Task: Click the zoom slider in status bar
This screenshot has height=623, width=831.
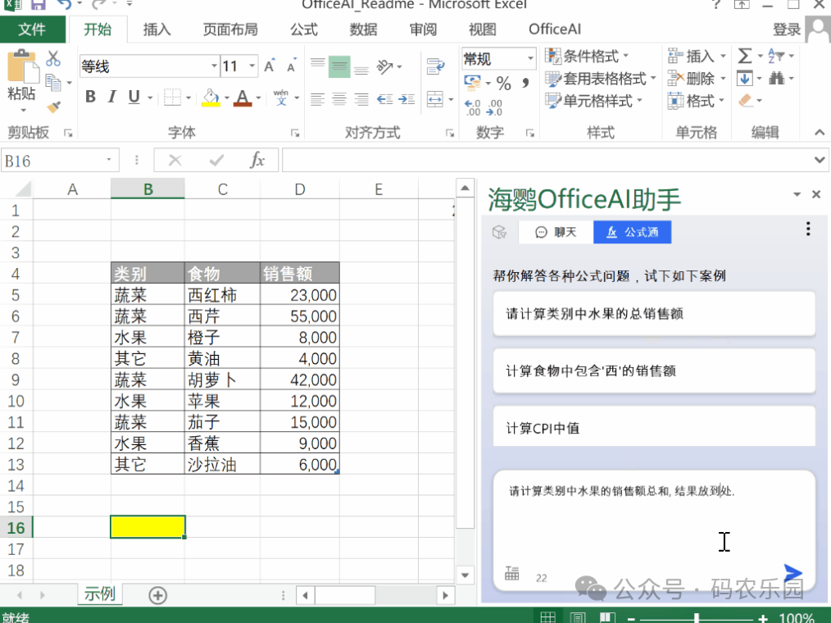Action: pyautogui.click(x=697, y=618)
